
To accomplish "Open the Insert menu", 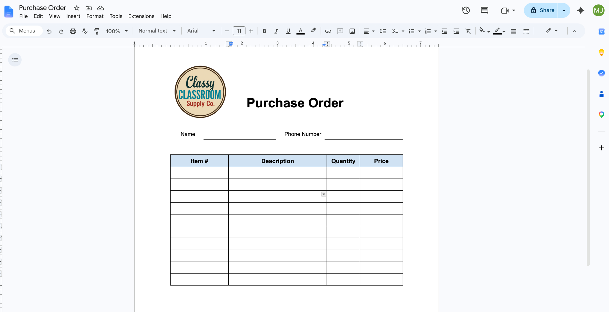I will click(73, 16).
